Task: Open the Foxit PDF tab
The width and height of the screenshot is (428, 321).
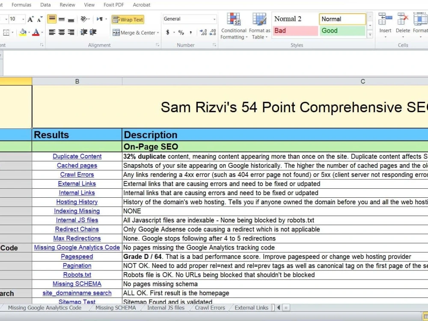Action: click(113, 5)
